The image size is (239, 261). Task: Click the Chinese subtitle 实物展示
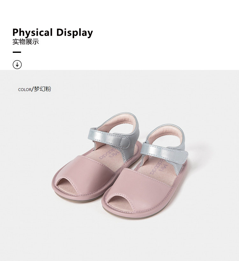click(26, 42)
